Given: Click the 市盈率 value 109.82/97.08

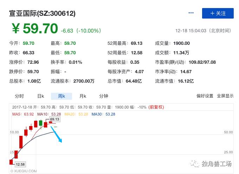Looking at the screenshot, I should (x=202, y=62).
